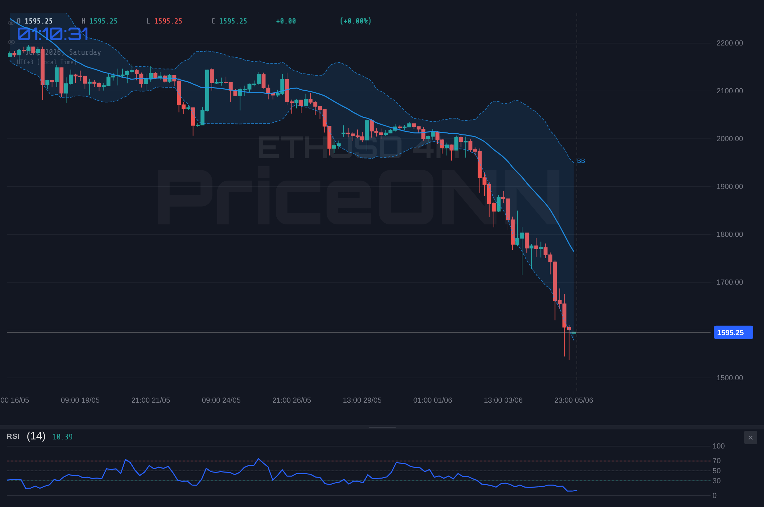Click the BB indicator label
Screen dimensions: 764x507
[581, 161]
